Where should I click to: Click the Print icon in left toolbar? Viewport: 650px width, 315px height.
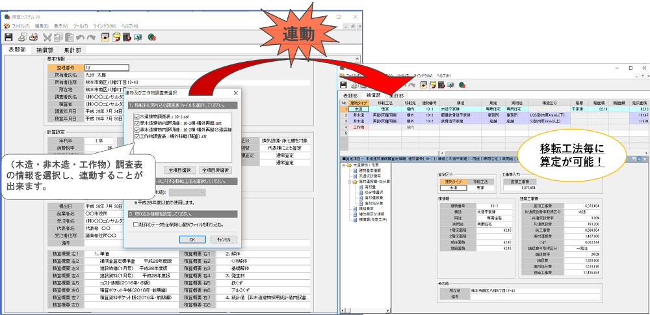click(23, 38)
